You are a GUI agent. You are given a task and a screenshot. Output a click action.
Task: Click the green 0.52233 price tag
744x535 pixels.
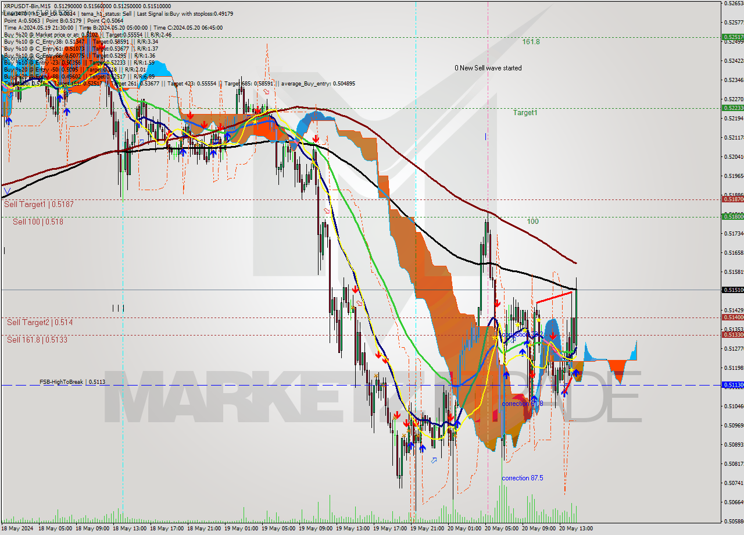(x=732, y=108)
